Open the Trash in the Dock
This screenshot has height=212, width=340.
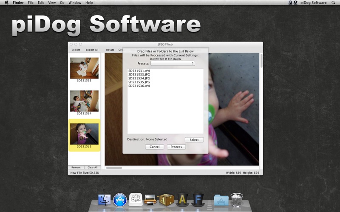point(237,199)
